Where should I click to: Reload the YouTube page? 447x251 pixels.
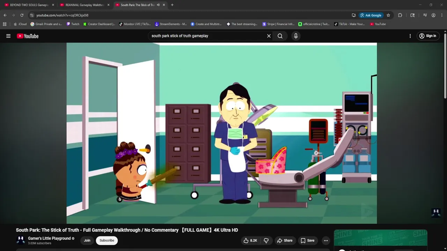(22, 15)
